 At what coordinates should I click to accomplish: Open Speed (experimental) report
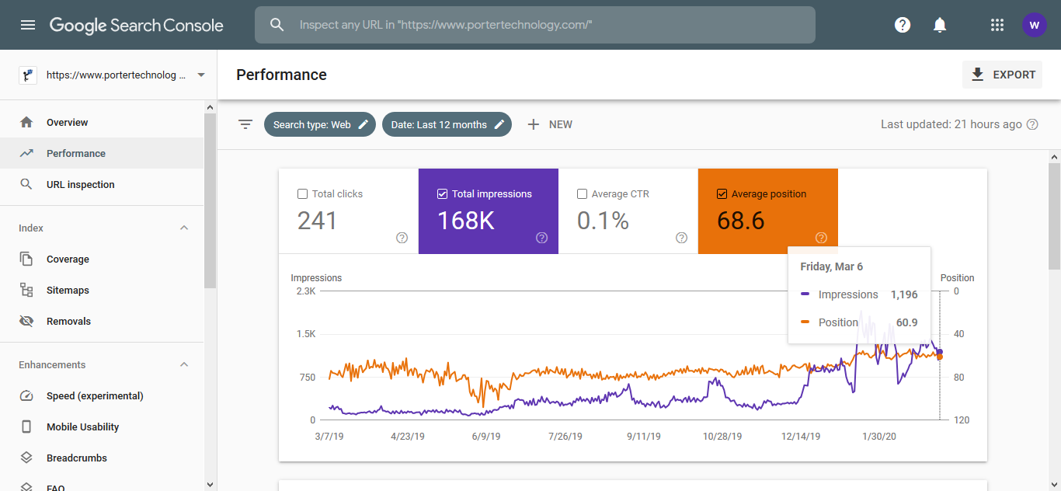(102, 395)
